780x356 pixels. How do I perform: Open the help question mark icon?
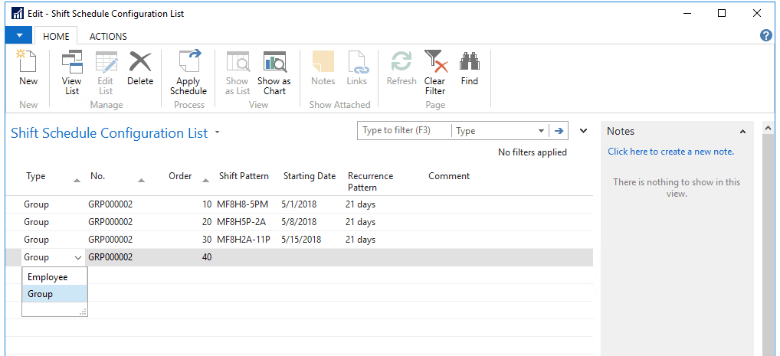click(765, 36)
